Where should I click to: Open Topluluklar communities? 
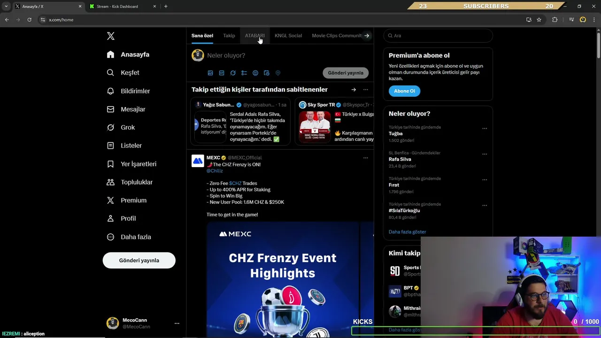pos(130,182)
